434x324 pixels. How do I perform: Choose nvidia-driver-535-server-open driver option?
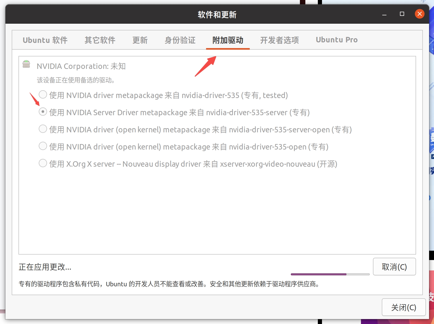[x=43, y=129]
